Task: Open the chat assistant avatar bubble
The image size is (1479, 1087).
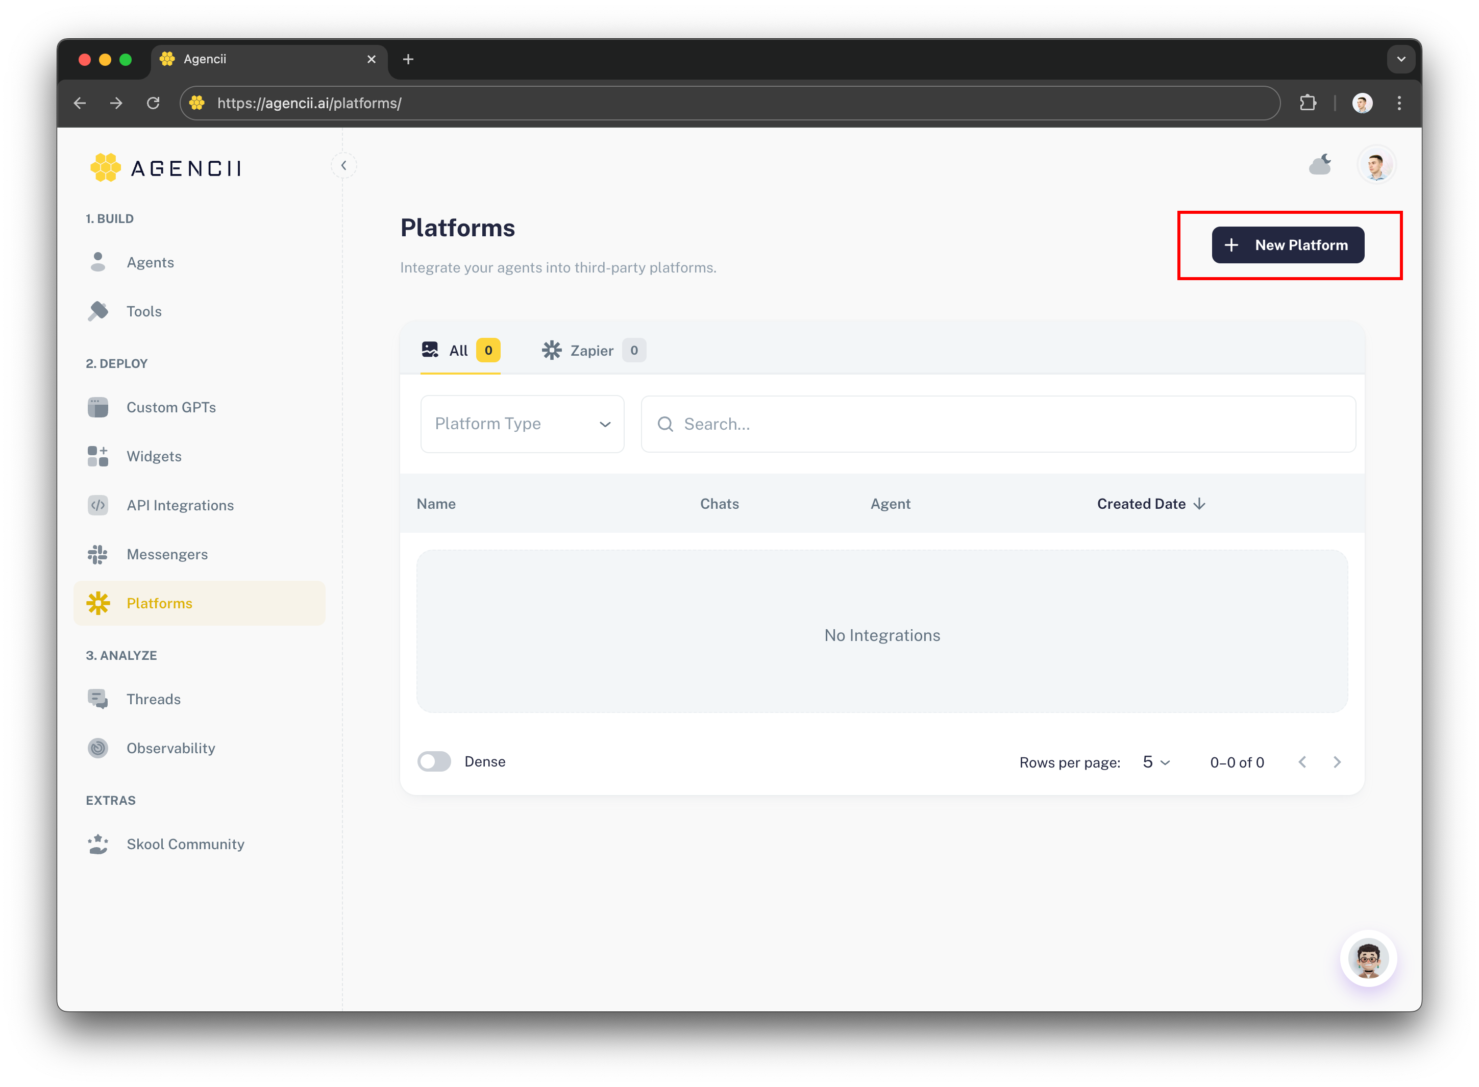Action: 1368,959
